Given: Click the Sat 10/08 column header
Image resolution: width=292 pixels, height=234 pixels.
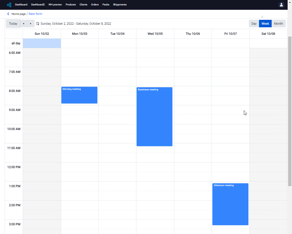Looking at the screenshot, I should point(268,34).
